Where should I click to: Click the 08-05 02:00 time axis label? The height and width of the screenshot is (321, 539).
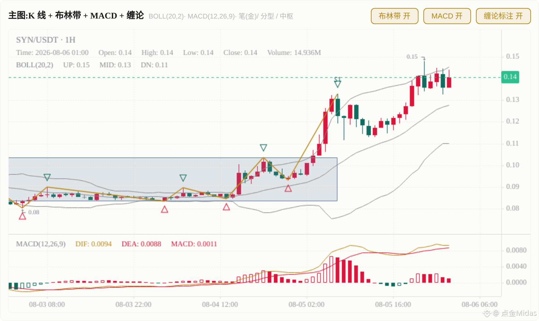(x=307, y=305)
